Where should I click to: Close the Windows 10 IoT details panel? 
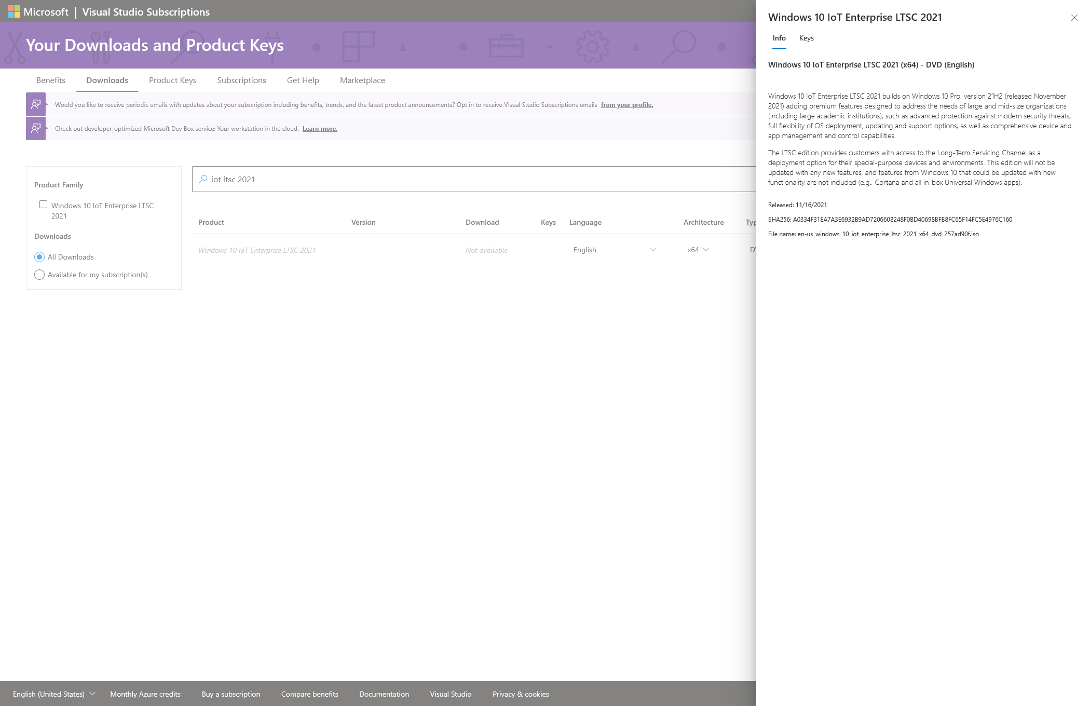1074,18
